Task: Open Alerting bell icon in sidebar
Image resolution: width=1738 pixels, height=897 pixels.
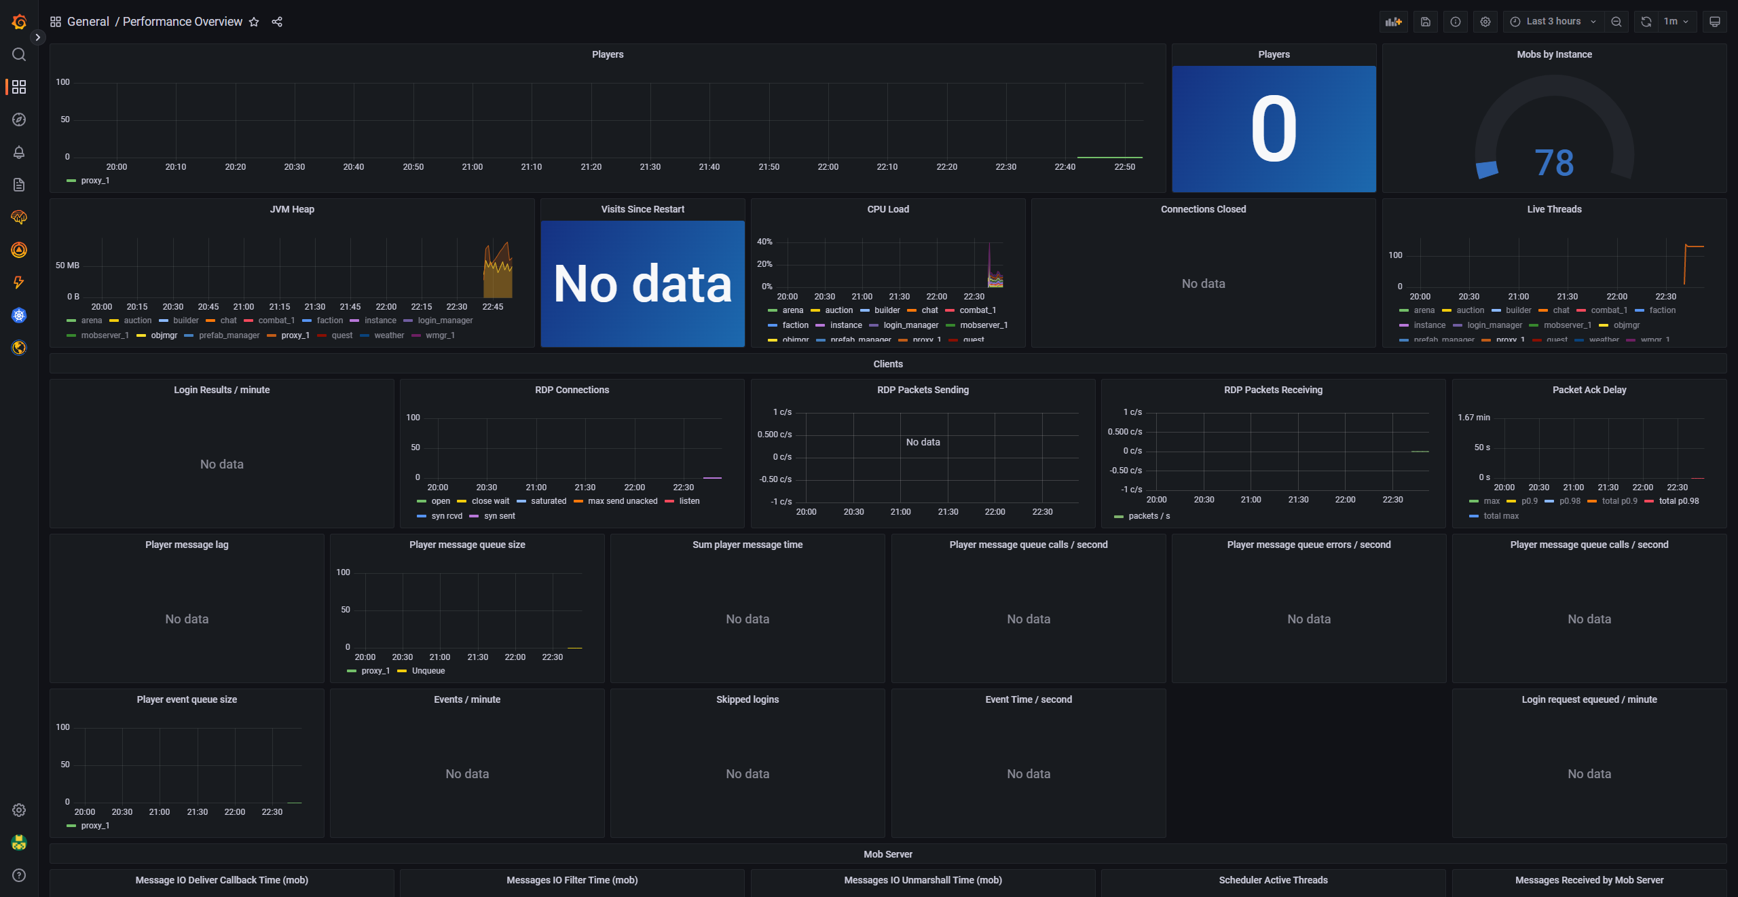Action: coord(19,152)
